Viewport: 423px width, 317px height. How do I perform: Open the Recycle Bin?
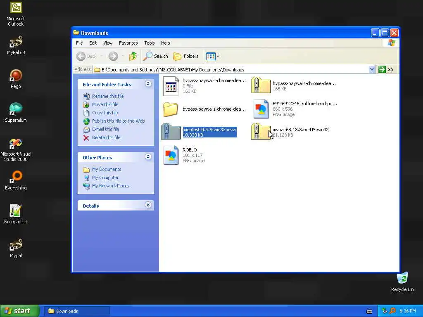point(402,282)
